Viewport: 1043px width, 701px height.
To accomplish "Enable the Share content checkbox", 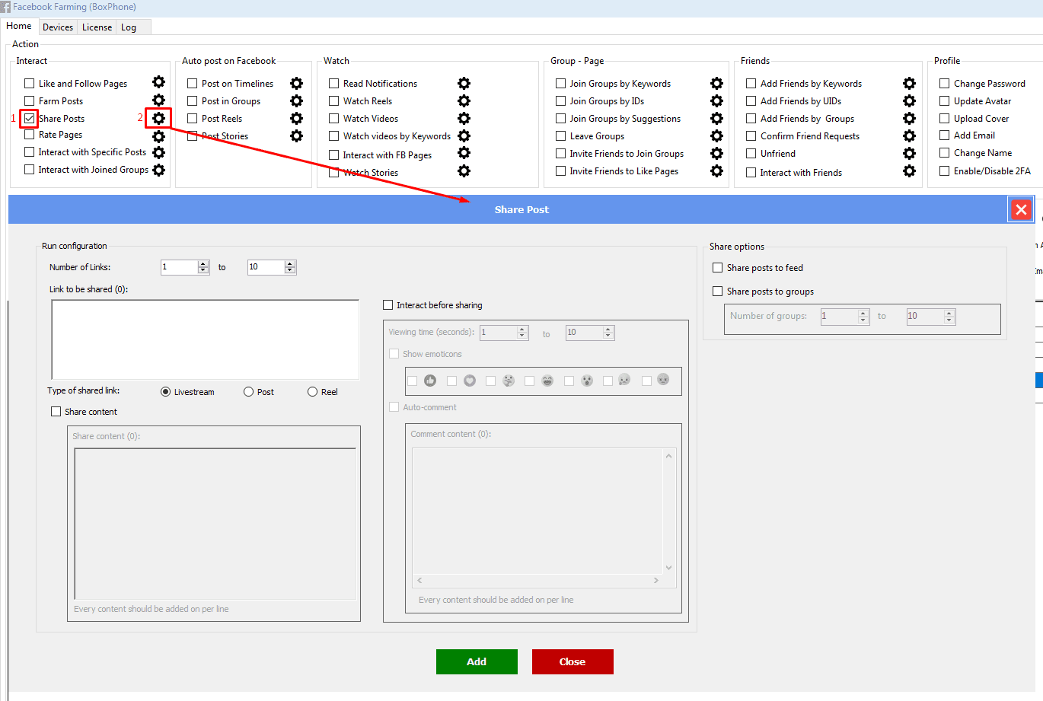I will click(56, 411).
